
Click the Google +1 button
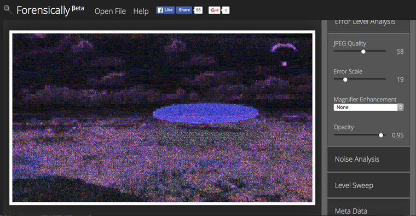(x=215, y=10)
